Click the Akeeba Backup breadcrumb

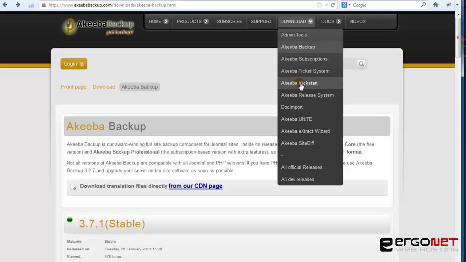[x=139, y=87]
